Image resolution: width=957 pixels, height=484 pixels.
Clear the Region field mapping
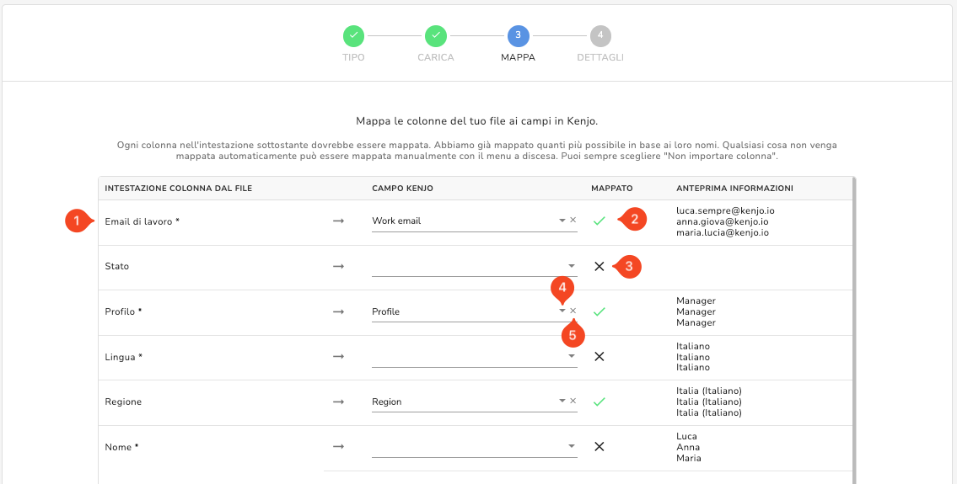[x=573, y=402]
